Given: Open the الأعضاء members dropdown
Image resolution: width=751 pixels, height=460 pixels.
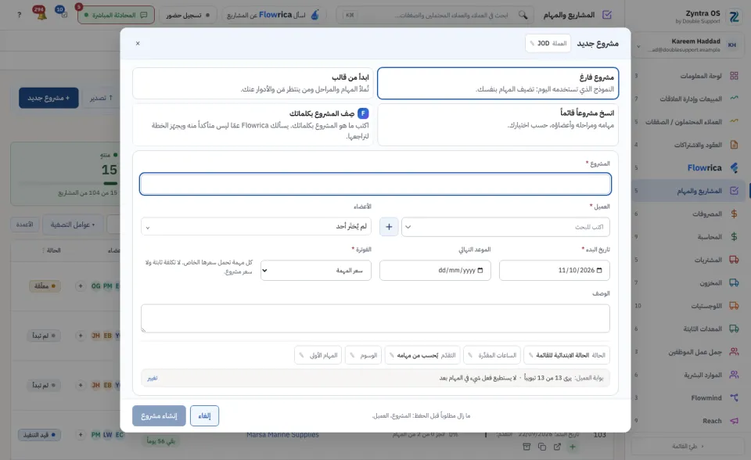Looking at the screenshot, I should tap(256, 227).
